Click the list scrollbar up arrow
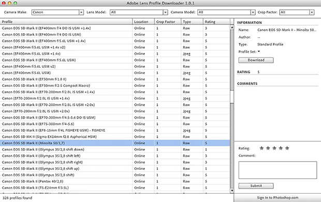 (232, 27)
